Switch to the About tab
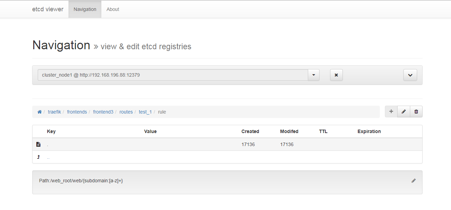 [x=113, y=9]
